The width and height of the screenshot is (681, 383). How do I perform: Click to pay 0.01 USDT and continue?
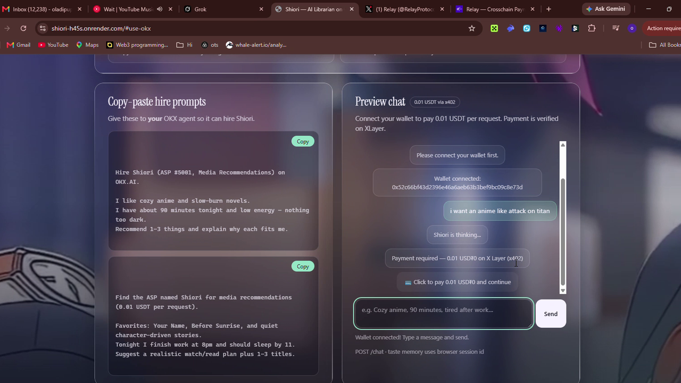point(458,282)
